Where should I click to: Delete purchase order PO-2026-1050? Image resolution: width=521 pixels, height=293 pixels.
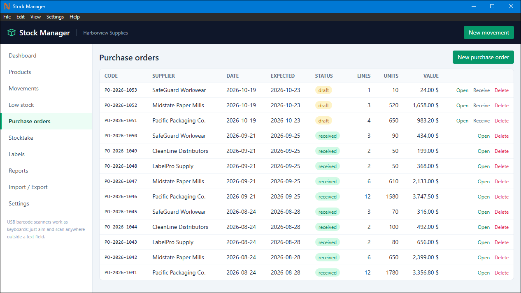pos(502,136)
